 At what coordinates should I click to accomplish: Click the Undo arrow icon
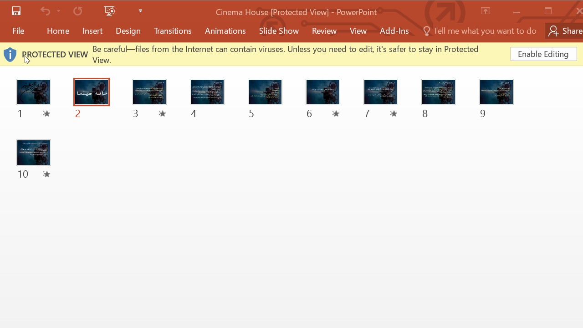[x=45, y=11]
